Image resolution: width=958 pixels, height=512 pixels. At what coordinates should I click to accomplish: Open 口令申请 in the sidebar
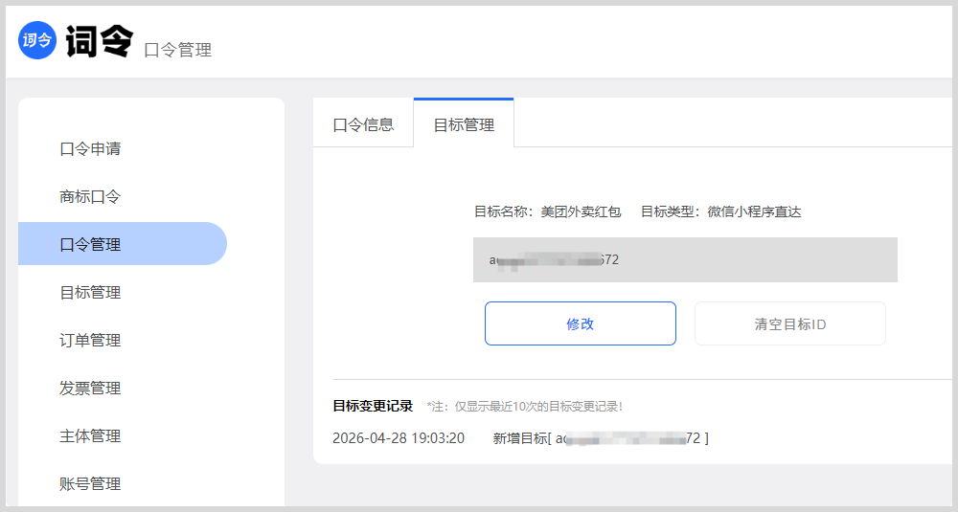pyautogui.click(x=90, y=149)
